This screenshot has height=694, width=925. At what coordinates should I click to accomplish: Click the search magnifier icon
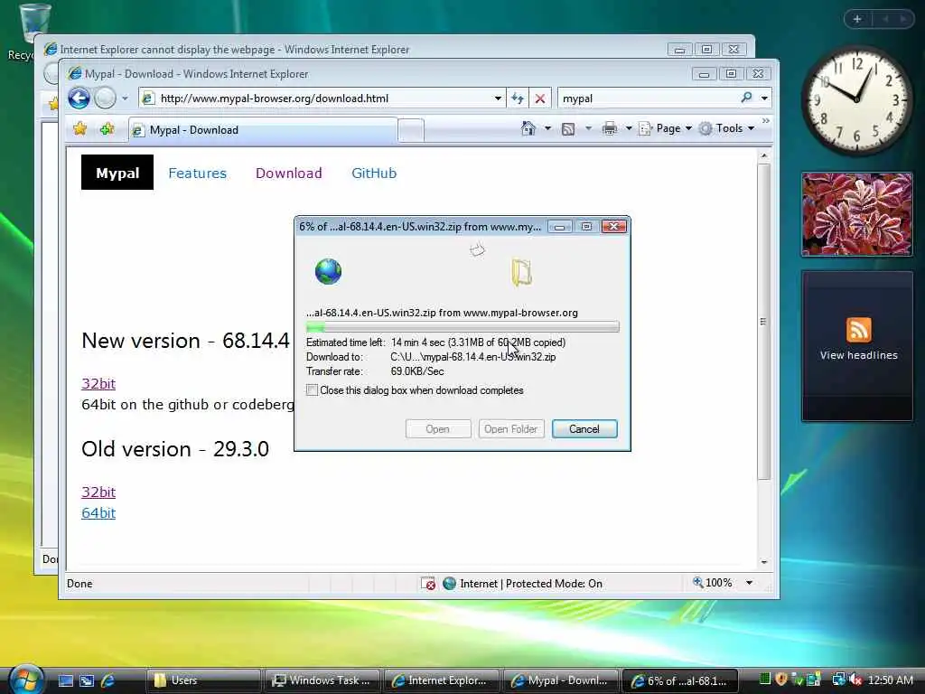tap(747, 98)
